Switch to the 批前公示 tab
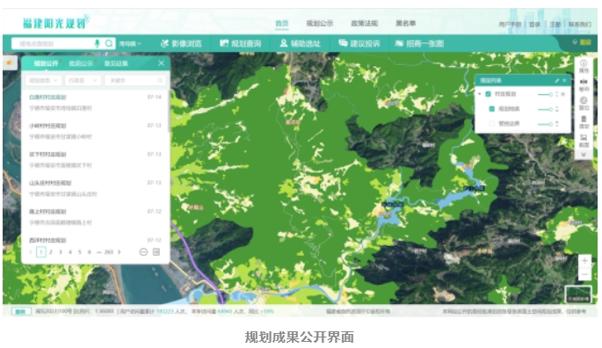 (x=81, y=63)
